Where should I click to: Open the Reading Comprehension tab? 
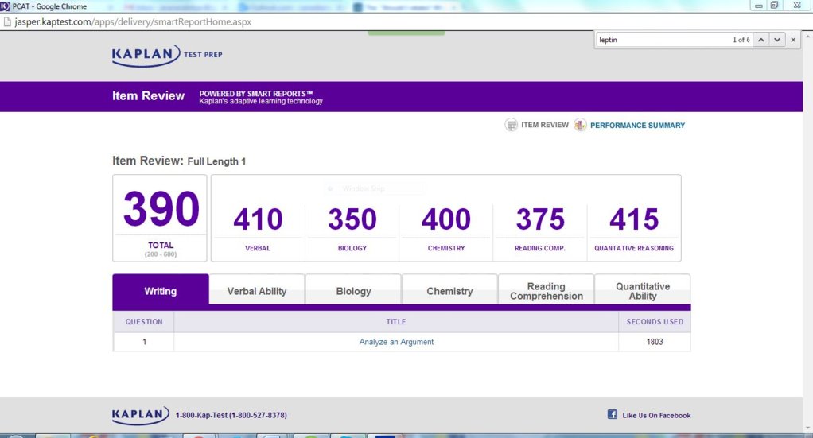click(x=546, y=291)
